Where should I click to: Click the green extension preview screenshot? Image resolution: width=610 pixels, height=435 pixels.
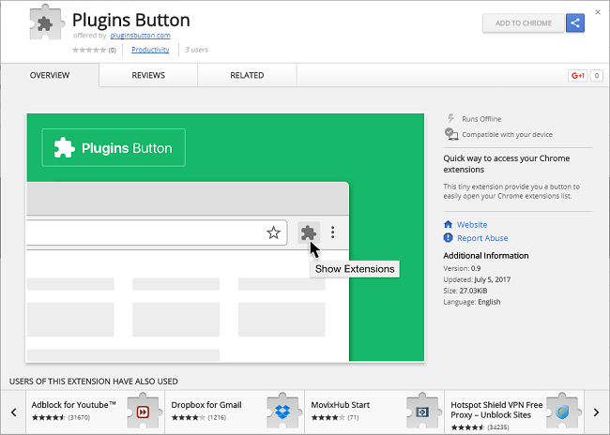point(225,236)
